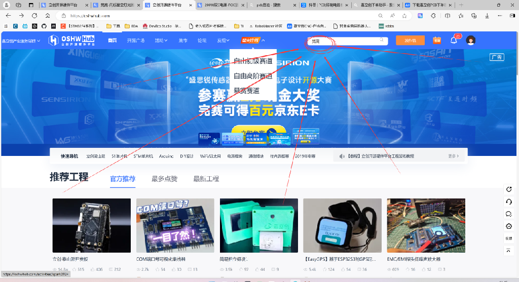Viewport: 519px width, 282px height.
Task: Click the OSHWHub logo
Action: [71, 41]
